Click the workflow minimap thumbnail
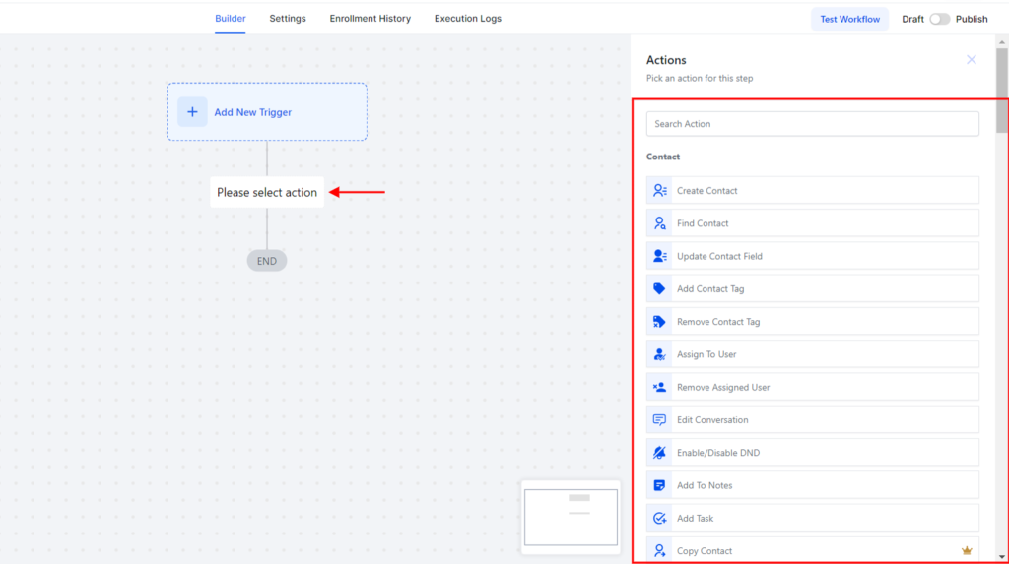The height and width of the screenshot is (564, 1009). [571, 517]
